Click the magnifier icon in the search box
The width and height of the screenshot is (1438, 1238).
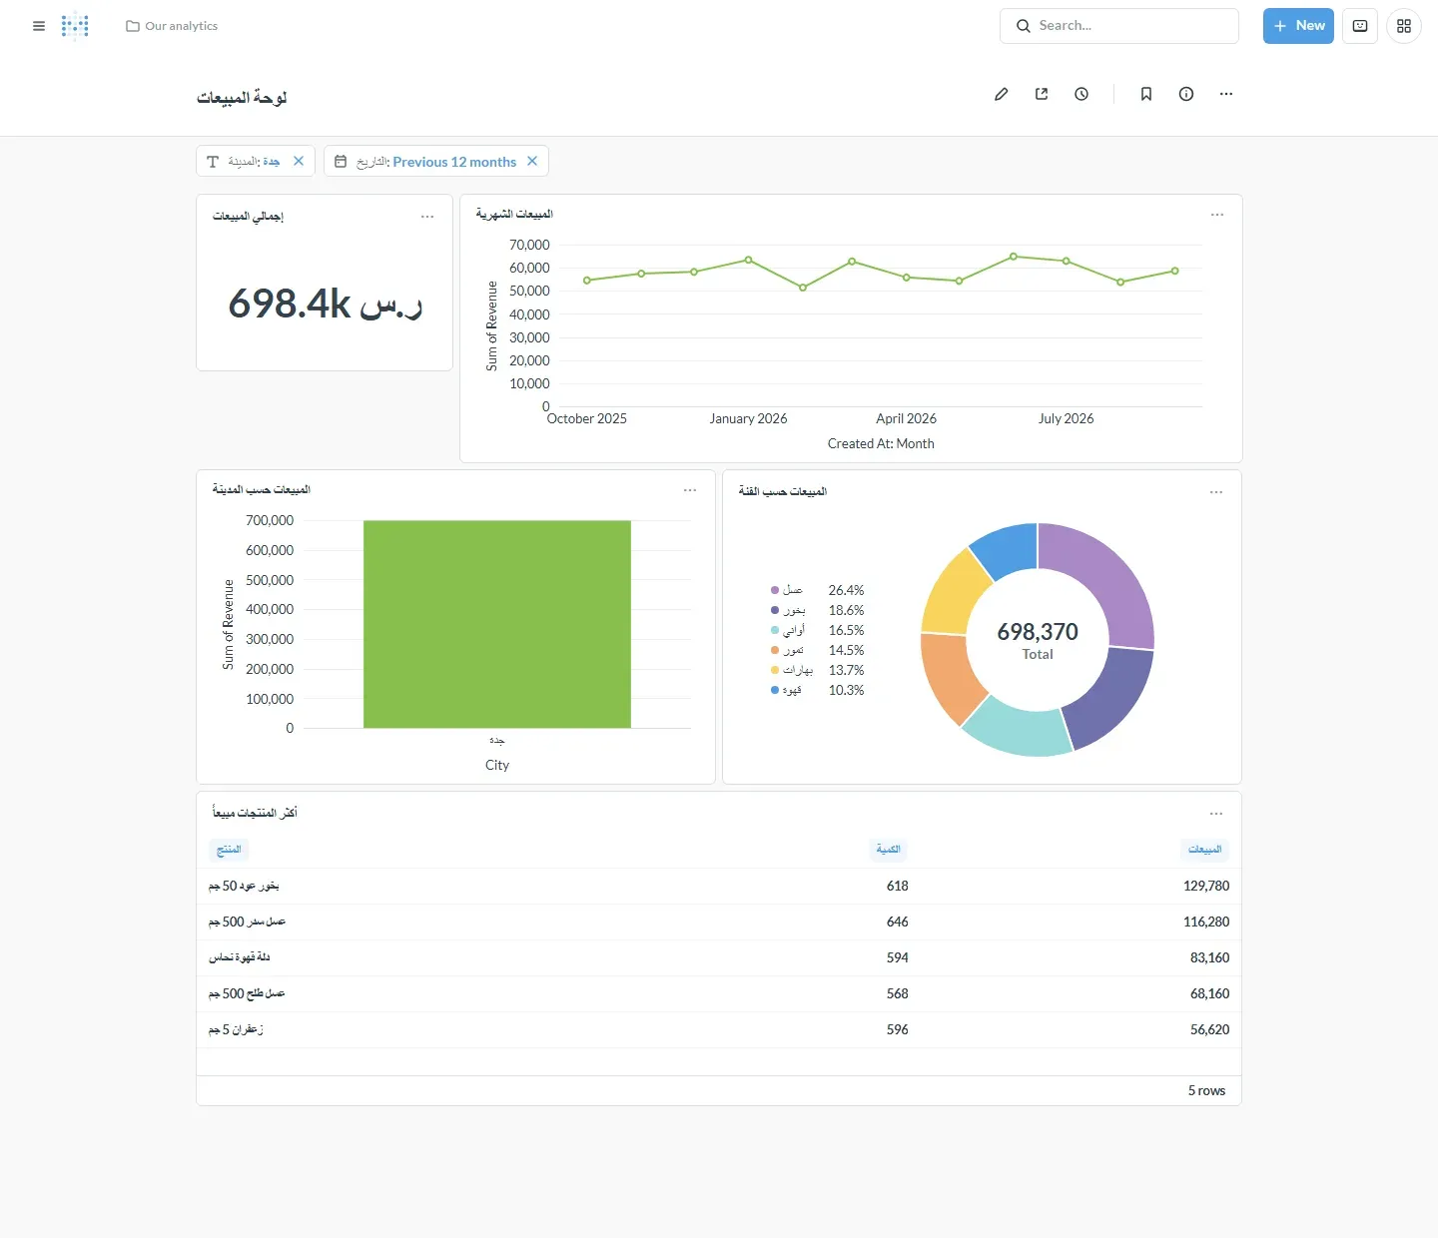point(1024,26)
